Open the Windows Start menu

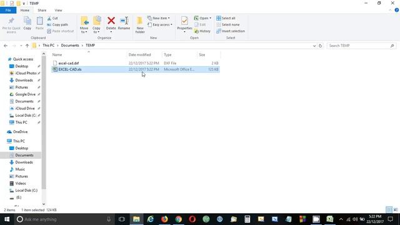(7, 219)
